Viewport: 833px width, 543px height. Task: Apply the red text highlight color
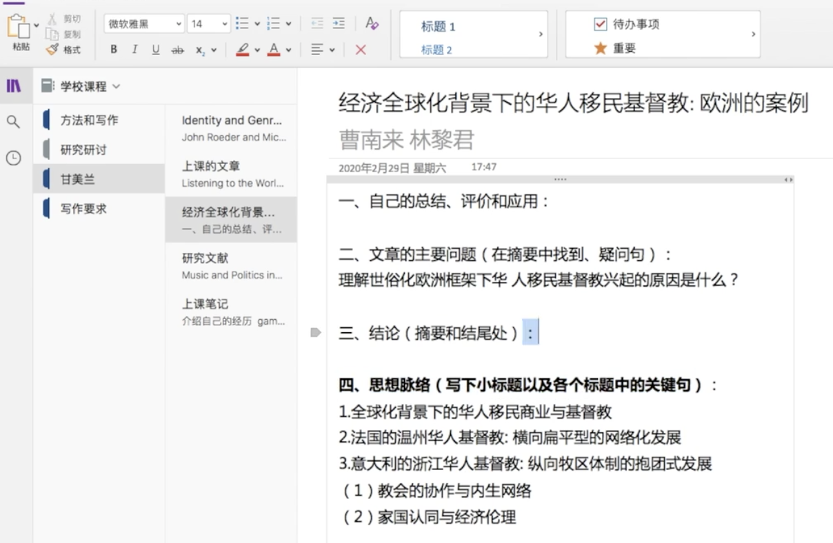(242, 50)
